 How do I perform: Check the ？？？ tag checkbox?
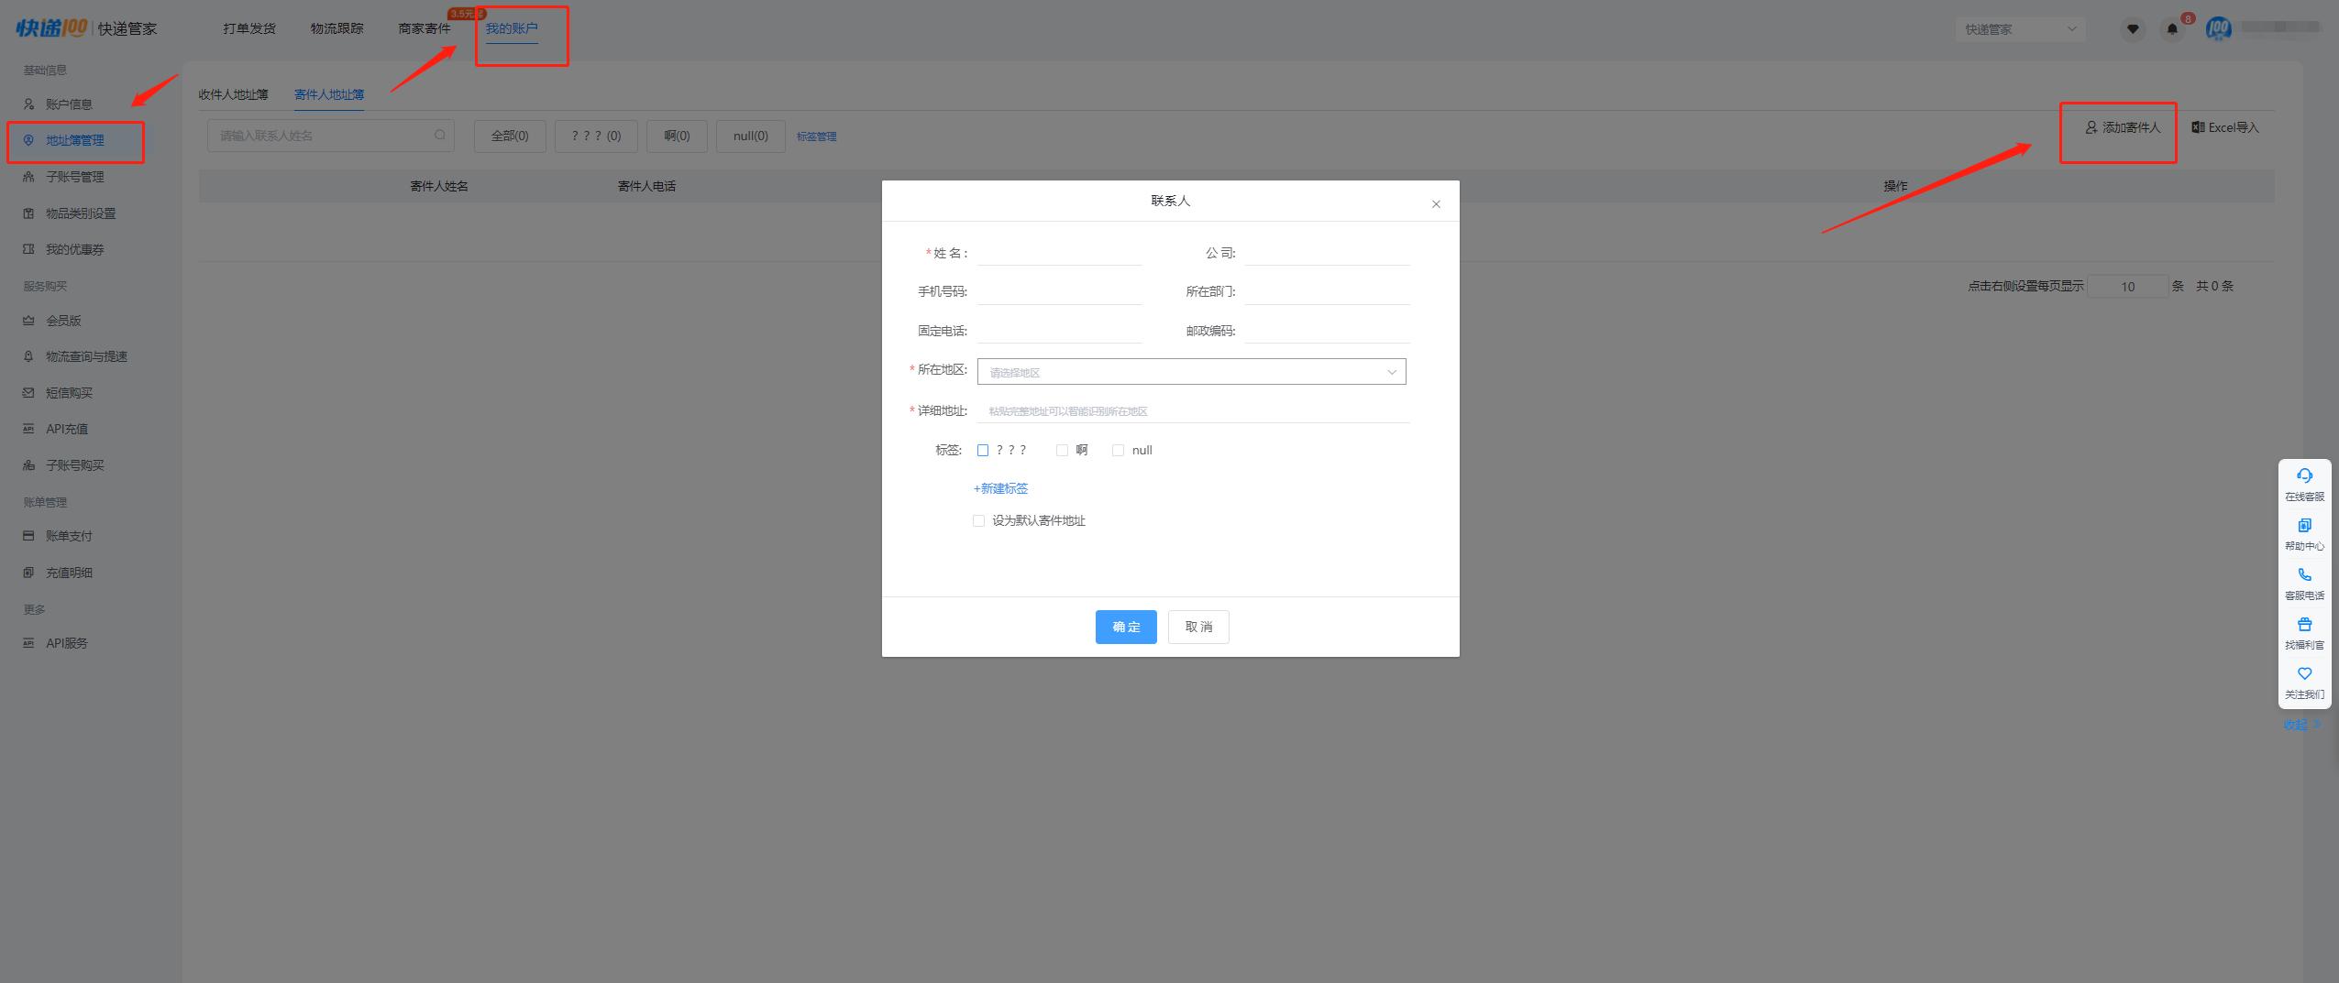983,450
